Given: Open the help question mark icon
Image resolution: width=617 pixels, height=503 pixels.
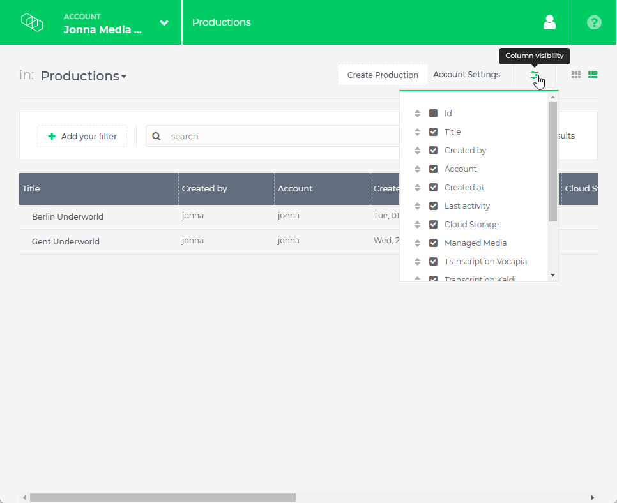Looking at the screenshot, I should [x=594, y=22].
